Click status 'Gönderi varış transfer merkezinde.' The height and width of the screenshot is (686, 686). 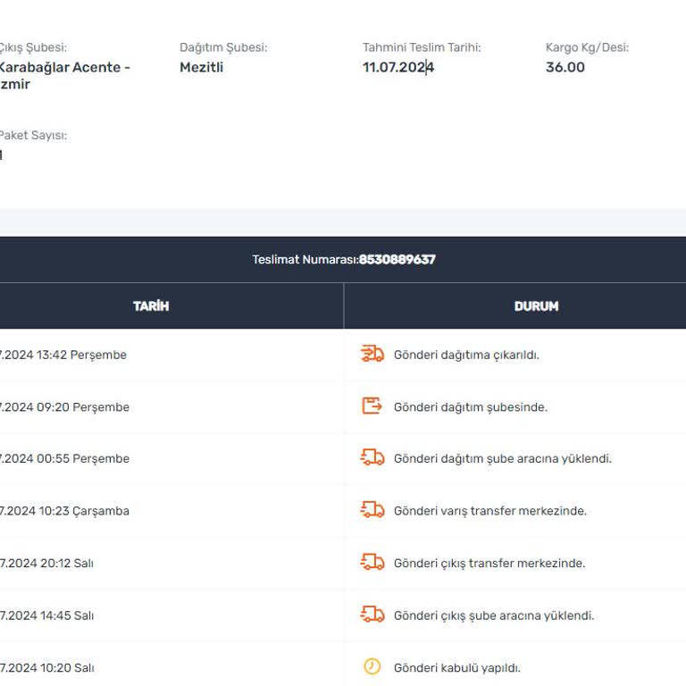490,511
